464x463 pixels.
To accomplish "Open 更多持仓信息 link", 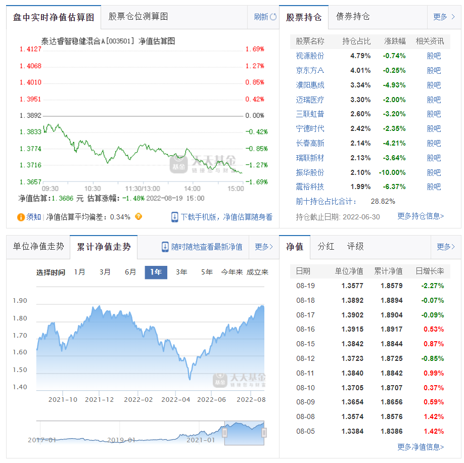I will [x=420, y=215].
